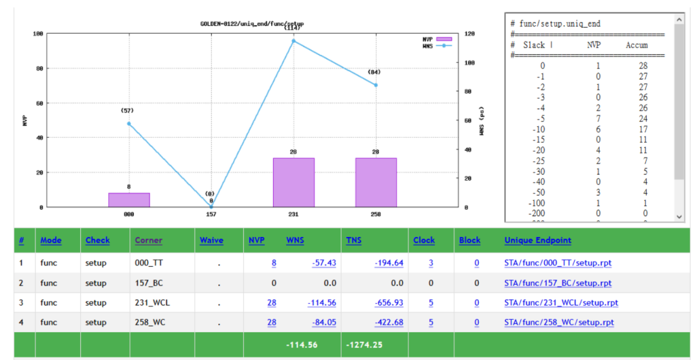Open TNS value -422.68 link
Viewport: 699px width, 360px height.
(x=389, y=322)
